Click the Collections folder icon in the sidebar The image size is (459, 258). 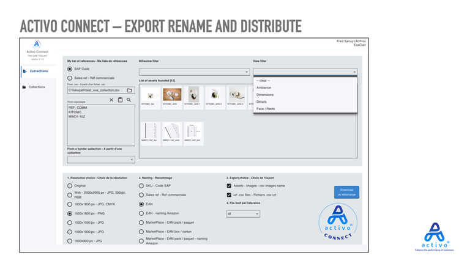[x=24, y=87]
